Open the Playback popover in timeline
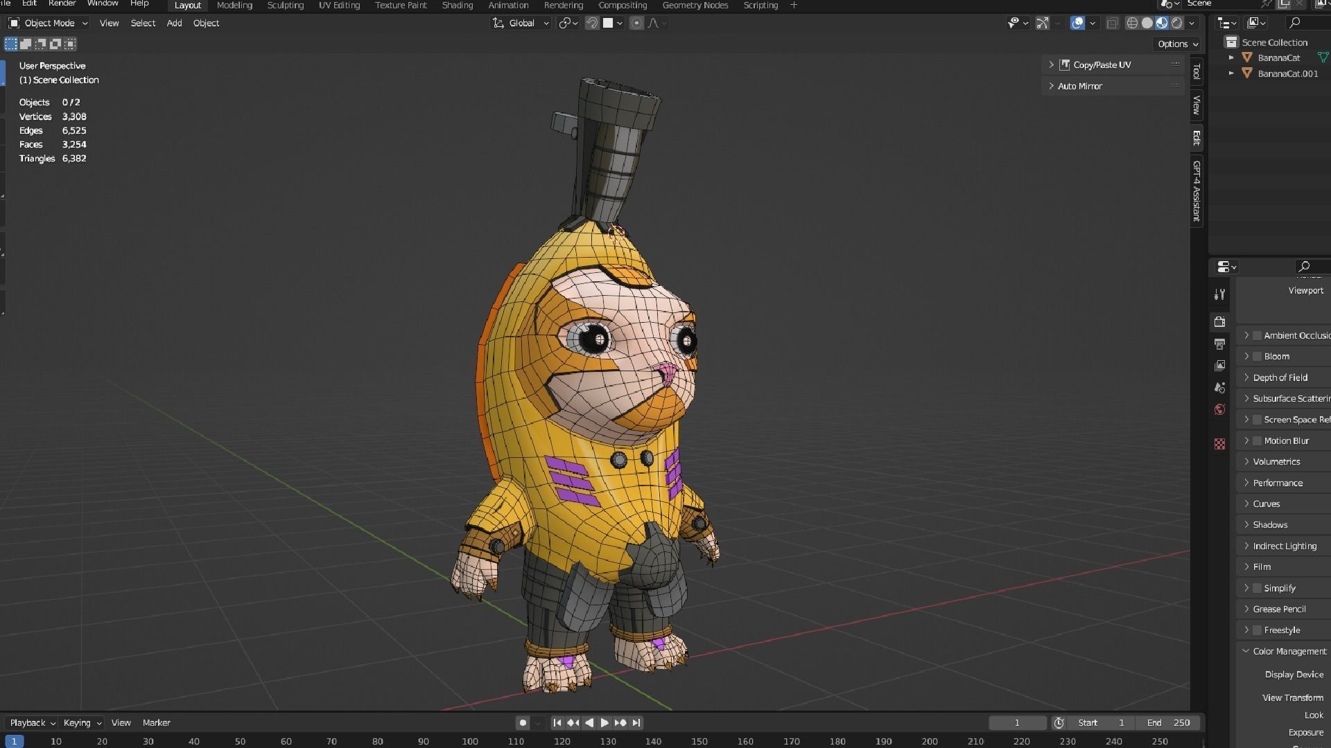The image size is (1331, 748). click(32, 722)
